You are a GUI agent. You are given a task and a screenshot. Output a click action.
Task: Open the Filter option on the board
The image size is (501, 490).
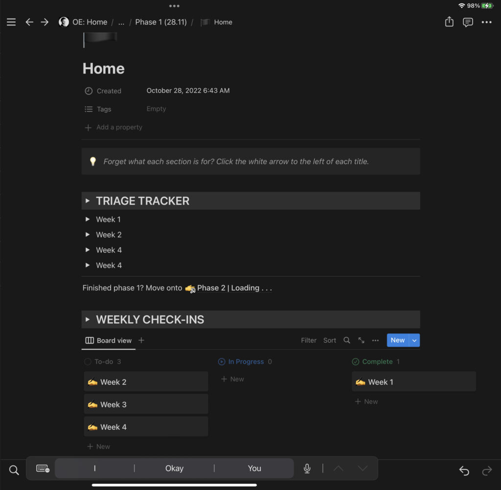[308, 340]
